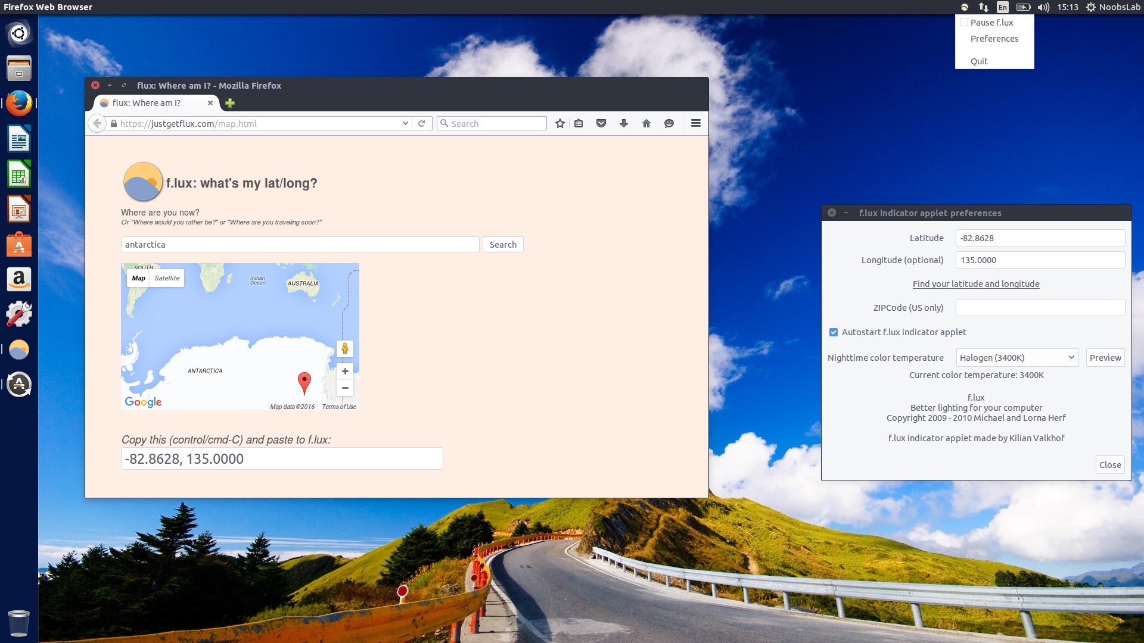Select coordinates text -82.8628, 135.0000
This screenshot has height=643, width=1144.
(x=282, y=459)
